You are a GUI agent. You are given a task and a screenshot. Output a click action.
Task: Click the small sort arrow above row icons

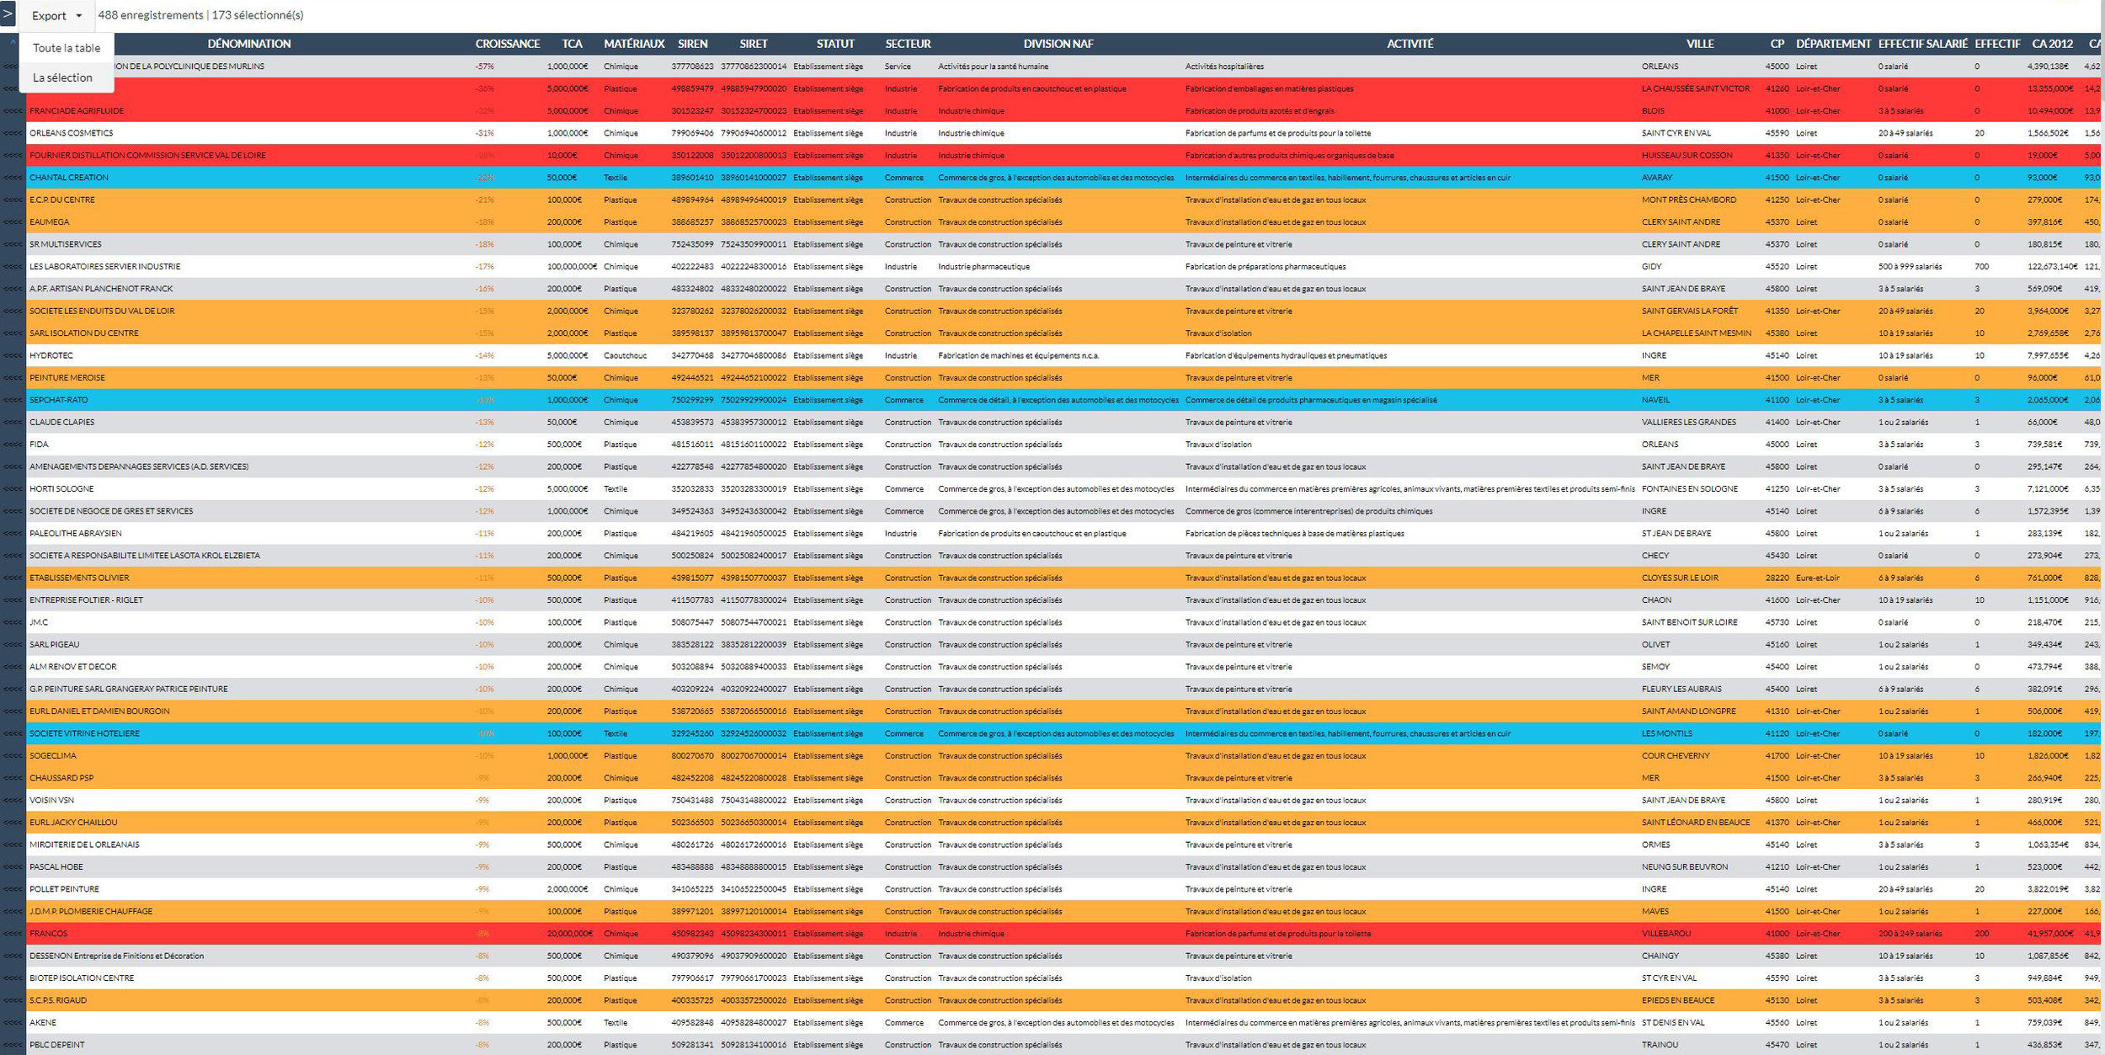pyautogui.click(x=13, y=41)
